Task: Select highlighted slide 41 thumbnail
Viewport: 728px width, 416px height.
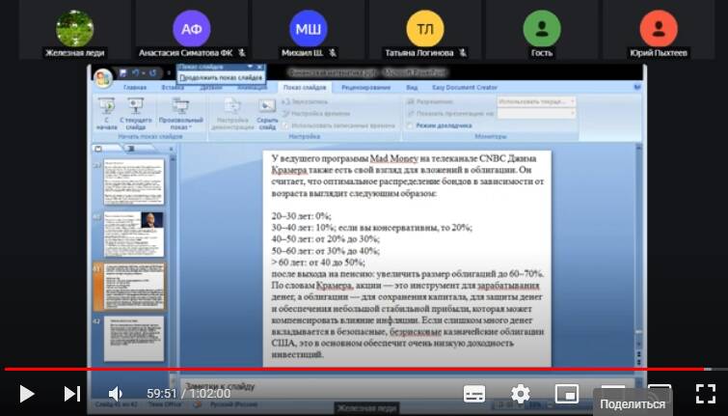Action: coord(134,287)
